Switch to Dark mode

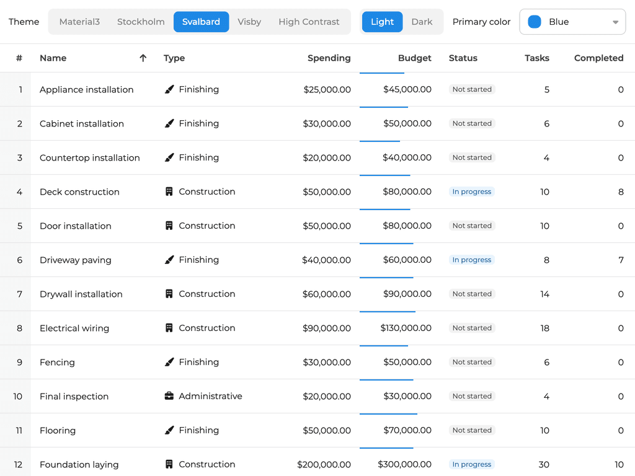coord(422,22)
